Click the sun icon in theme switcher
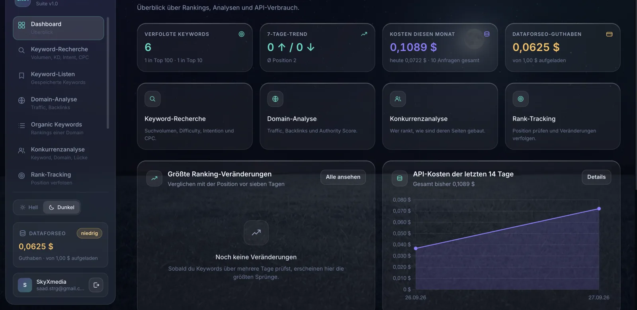637x310 pixels. click(x=23, y=207)
